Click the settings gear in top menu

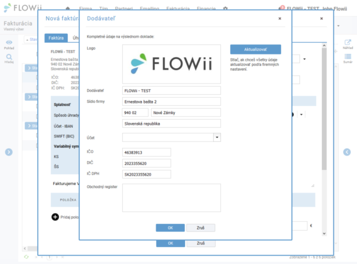[x=225, y=8]
